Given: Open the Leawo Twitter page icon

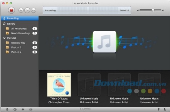Looking at the screenshot, I should [x=165, y=109].
